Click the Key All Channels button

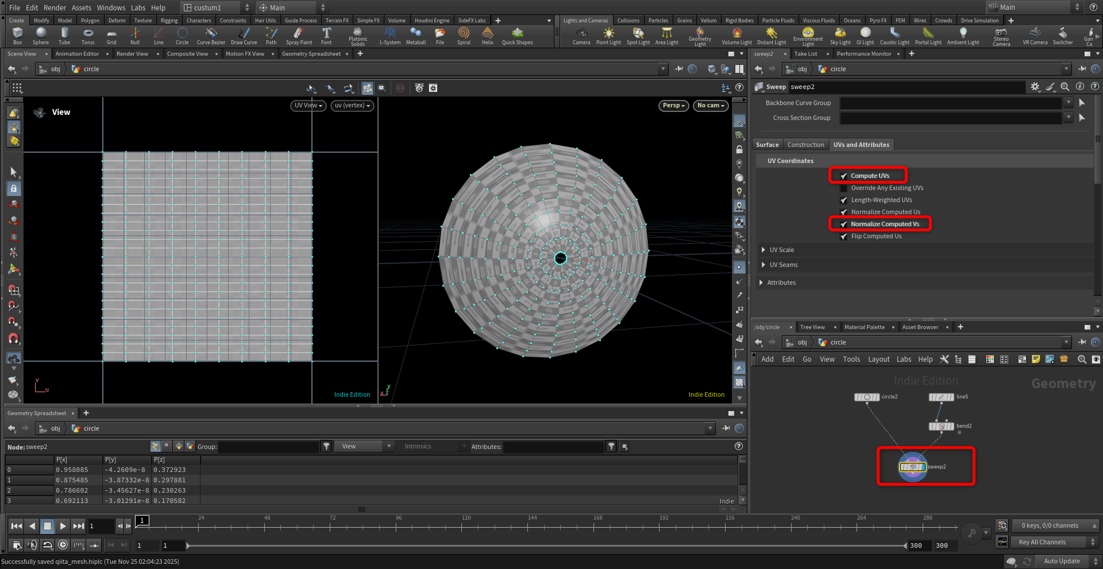pos(1042,542)
